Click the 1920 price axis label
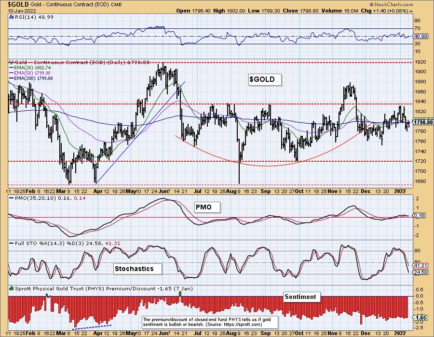 pos(420,62)
